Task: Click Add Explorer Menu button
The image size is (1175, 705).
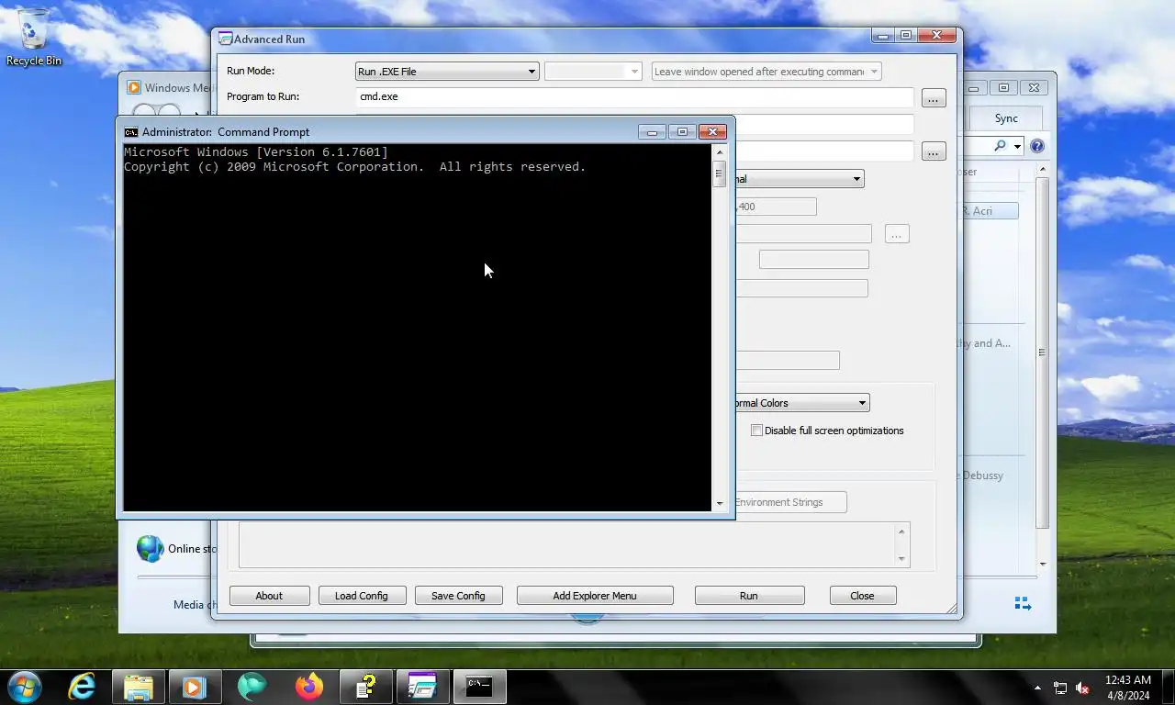Action: pyautogui.click(x=595, y=596)
